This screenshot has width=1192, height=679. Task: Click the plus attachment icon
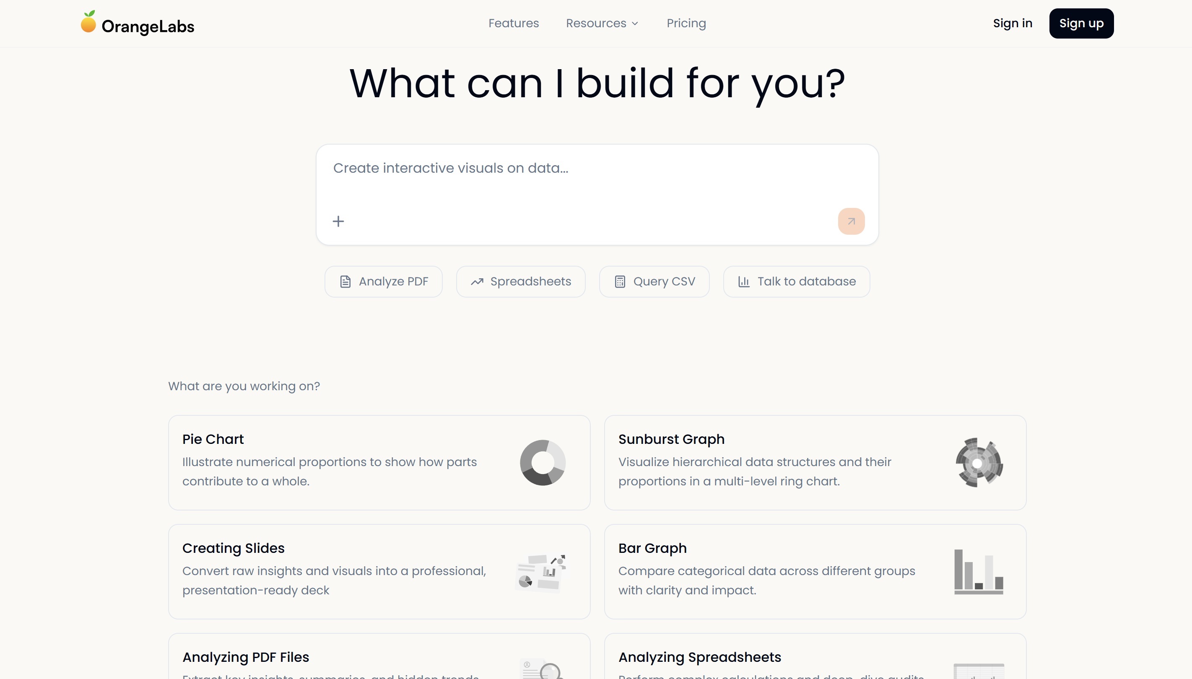point(338,221)
